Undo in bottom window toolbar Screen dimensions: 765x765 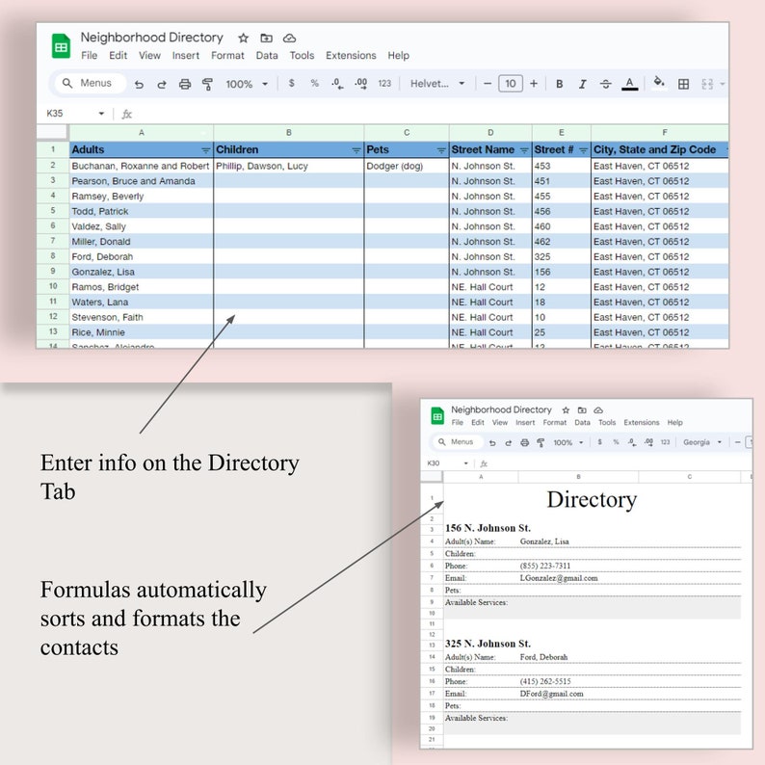[492, 442]
